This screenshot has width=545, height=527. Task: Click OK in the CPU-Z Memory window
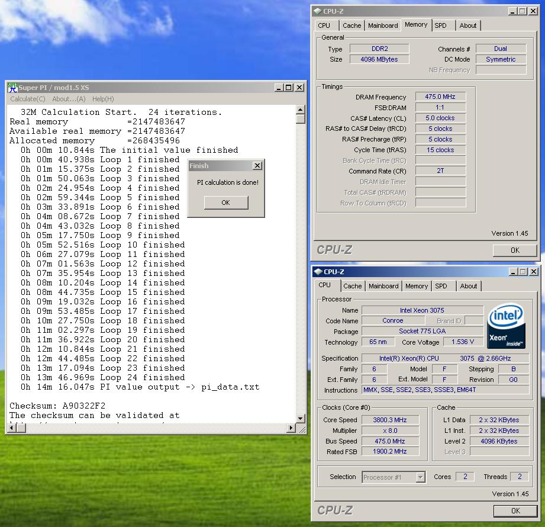[515, 250]
